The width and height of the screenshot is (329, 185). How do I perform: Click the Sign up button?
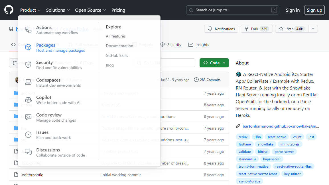click(x=314, y=10)
